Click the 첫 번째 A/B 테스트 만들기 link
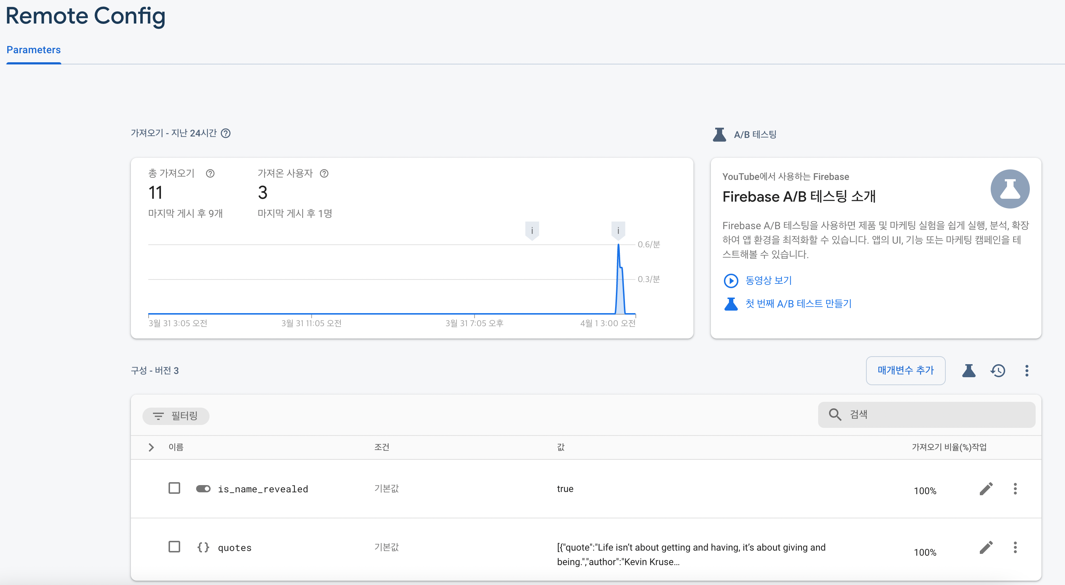The height and width of the screenshot is (585, 1065). pyautogui.click(x=798, y=304)
